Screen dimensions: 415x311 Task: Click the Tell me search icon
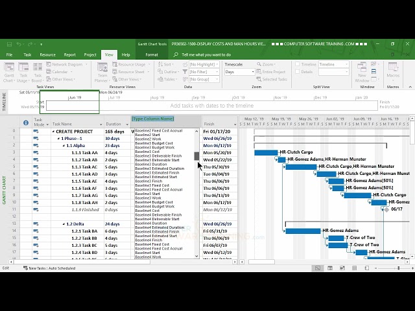click(x=176, y=54)
